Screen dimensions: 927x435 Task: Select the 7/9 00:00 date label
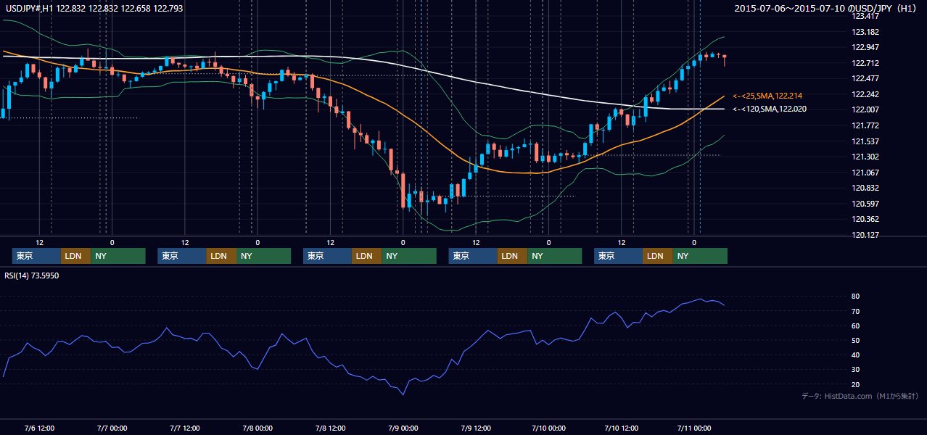(403, 428)
